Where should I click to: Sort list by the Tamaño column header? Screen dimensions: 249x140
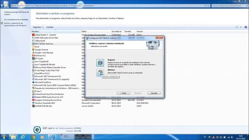coord(130,31)
